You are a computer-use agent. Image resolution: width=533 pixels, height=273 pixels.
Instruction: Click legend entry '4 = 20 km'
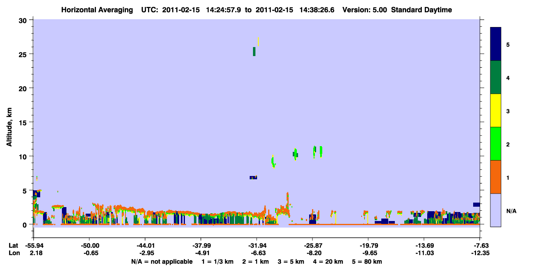pos(329,262)
